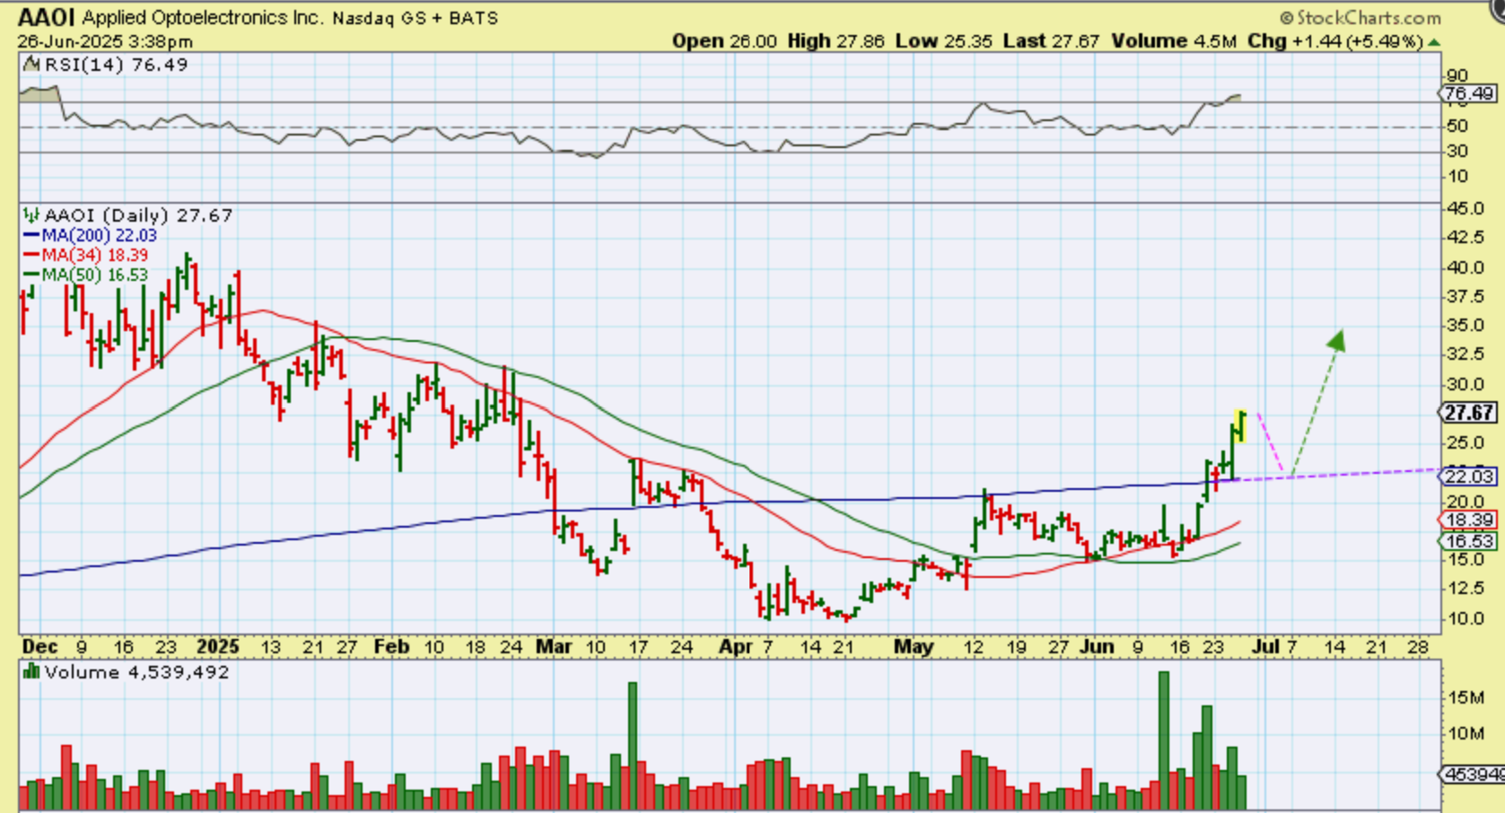Screen dimensions: 1505x813
Task: Click the 12.5 price axis label
Action: (1466, 589)
